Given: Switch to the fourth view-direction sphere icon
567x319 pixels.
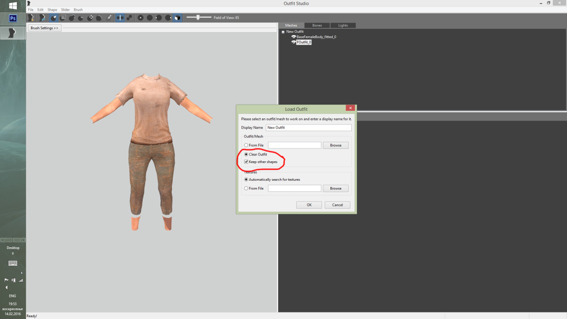Looking at the screenshot, I should pos(168,18).
